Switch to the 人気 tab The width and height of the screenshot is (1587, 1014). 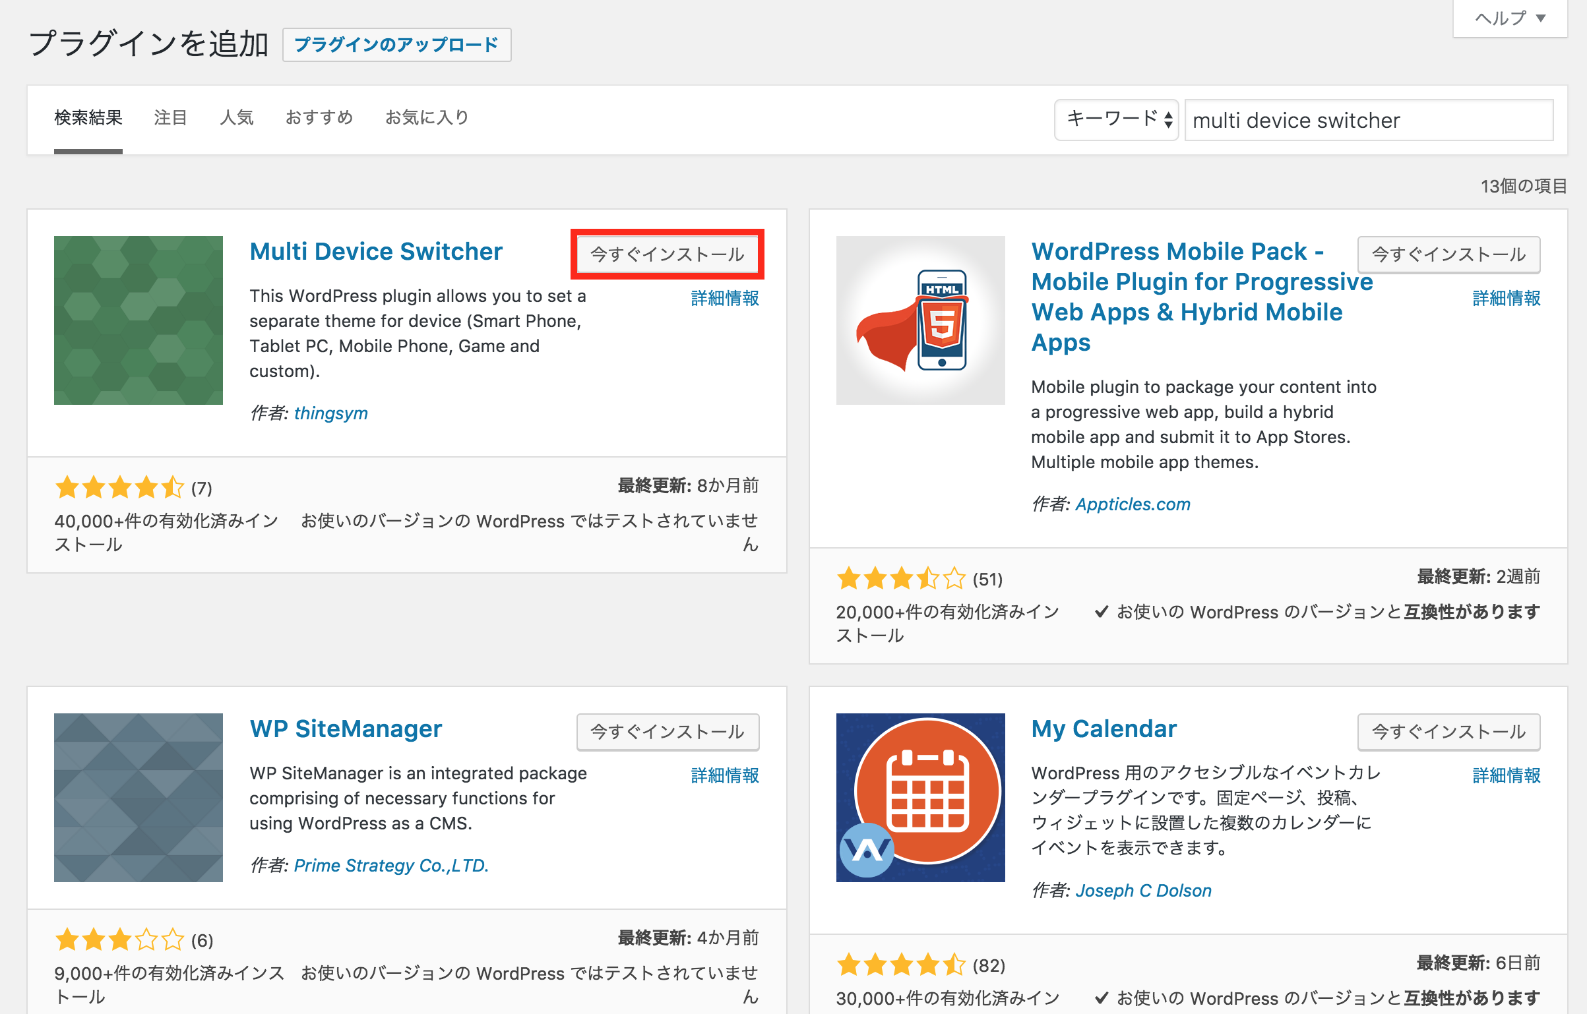(237, 118)
